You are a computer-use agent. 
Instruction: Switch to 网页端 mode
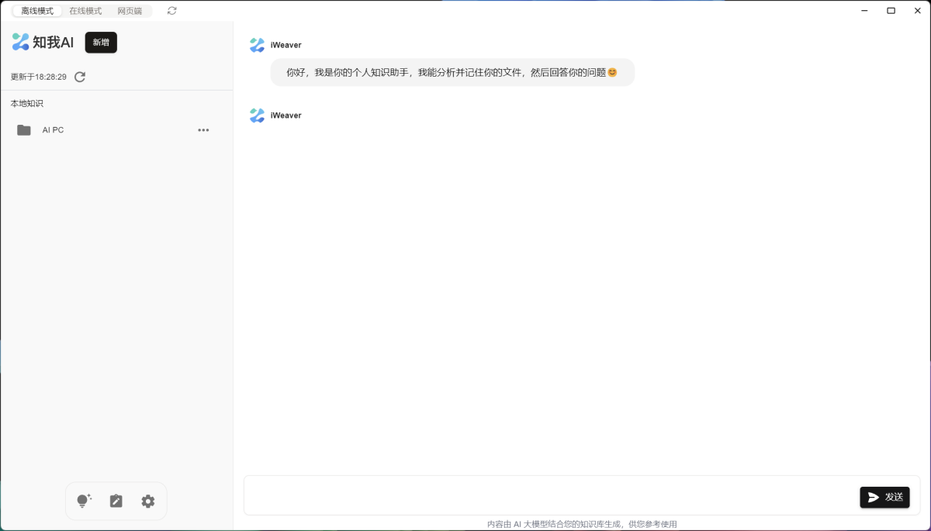point(130,11)
